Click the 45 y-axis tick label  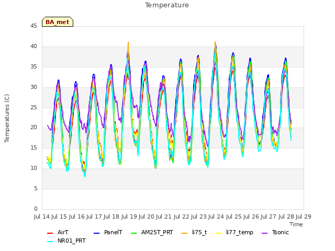click(33, 26)
